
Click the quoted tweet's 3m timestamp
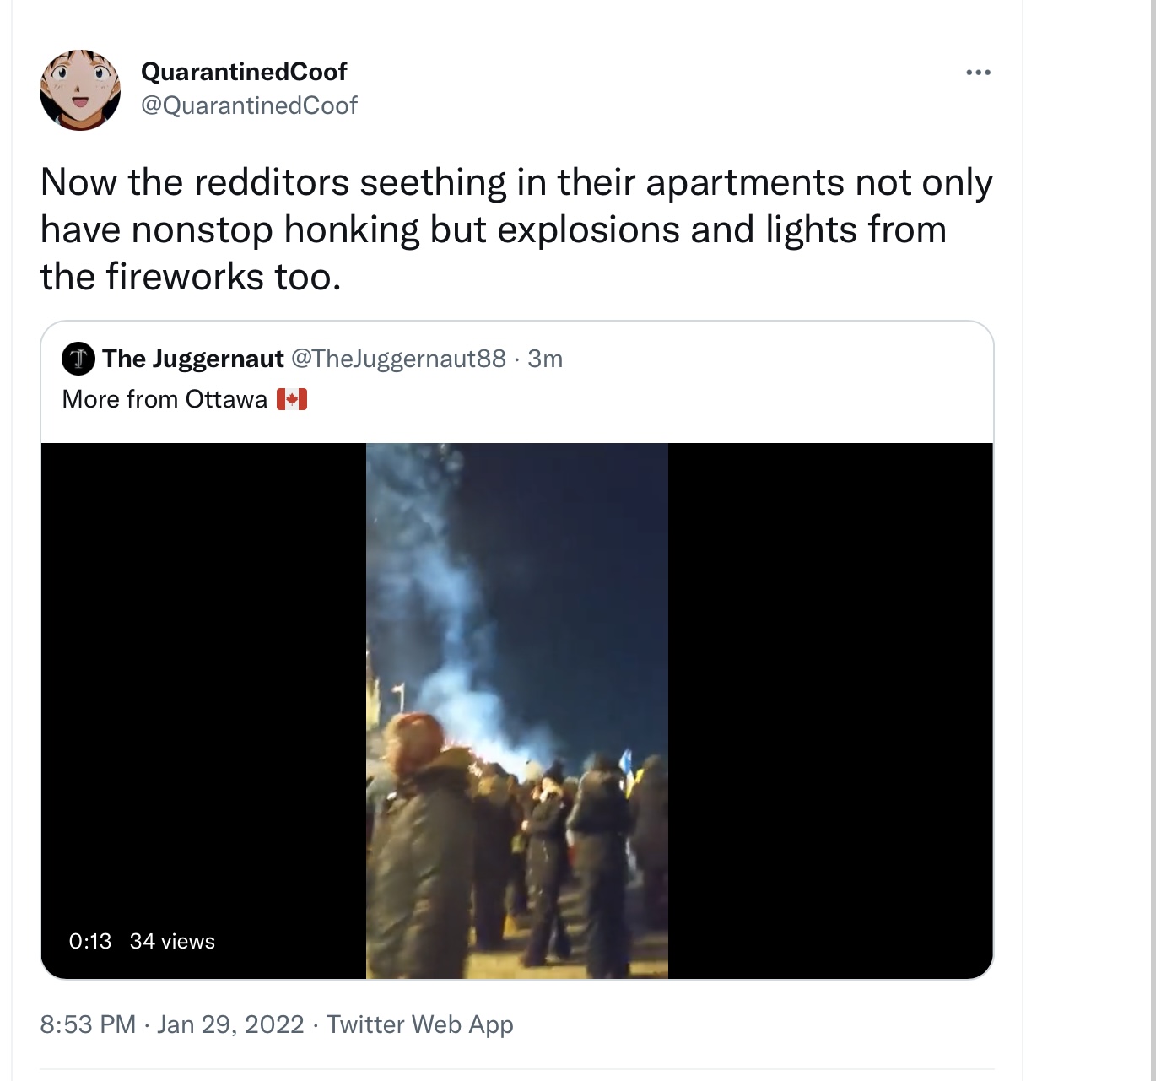[545, 359]
